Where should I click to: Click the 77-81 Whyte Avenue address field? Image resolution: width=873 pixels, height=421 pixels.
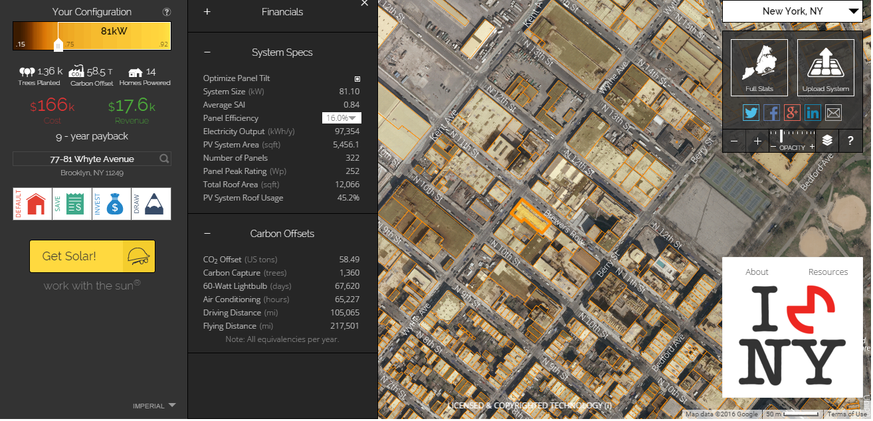coord(92,159)
